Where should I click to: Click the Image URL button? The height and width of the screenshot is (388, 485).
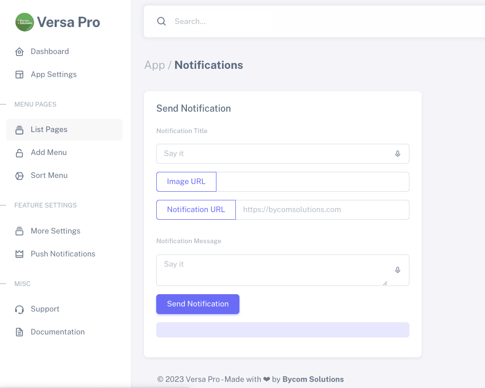click(x=186, y=182)
